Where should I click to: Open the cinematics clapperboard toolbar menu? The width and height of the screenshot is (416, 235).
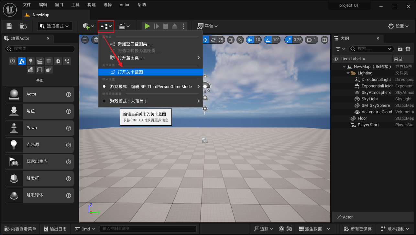click(x=124, y=26)
